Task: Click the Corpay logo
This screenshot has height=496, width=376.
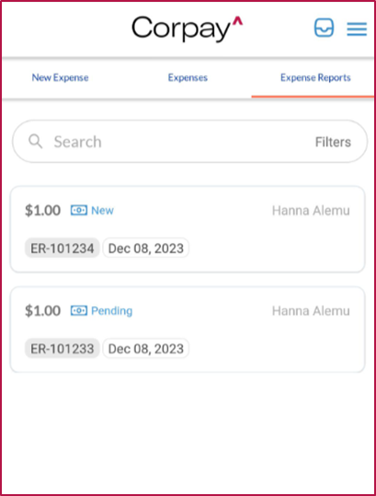Action: 187,29
